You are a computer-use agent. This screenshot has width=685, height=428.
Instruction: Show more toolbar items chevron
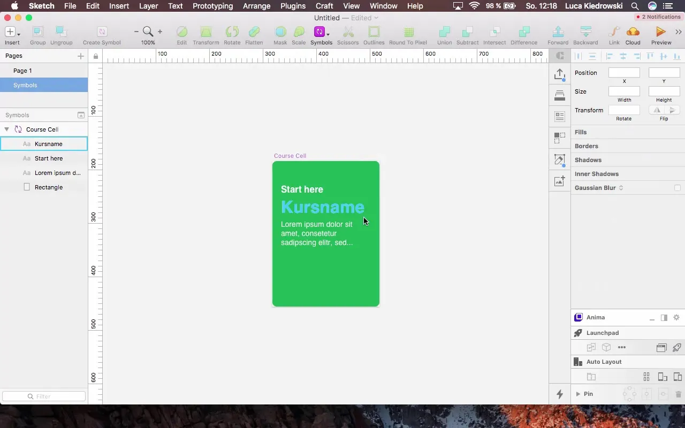[679, 32]
